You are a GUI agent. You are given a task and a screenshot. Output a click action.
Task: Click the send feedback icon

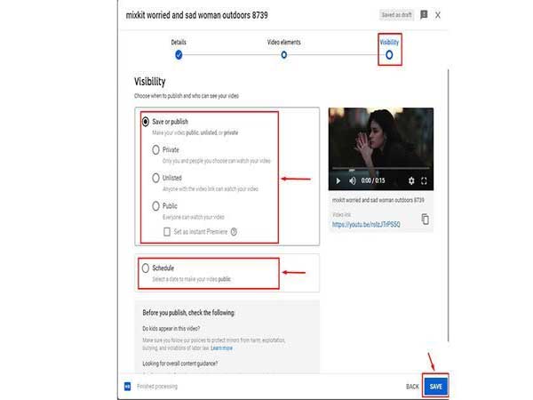[x=424, y=15]
